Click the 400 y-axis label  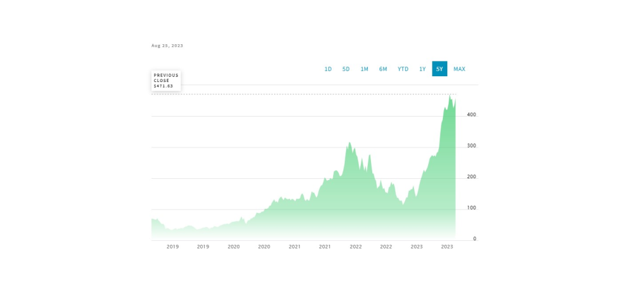(471, 115)
